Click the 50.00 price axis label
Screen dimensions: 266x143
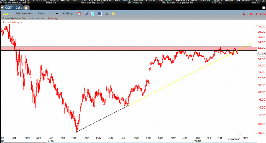[262, 85]
